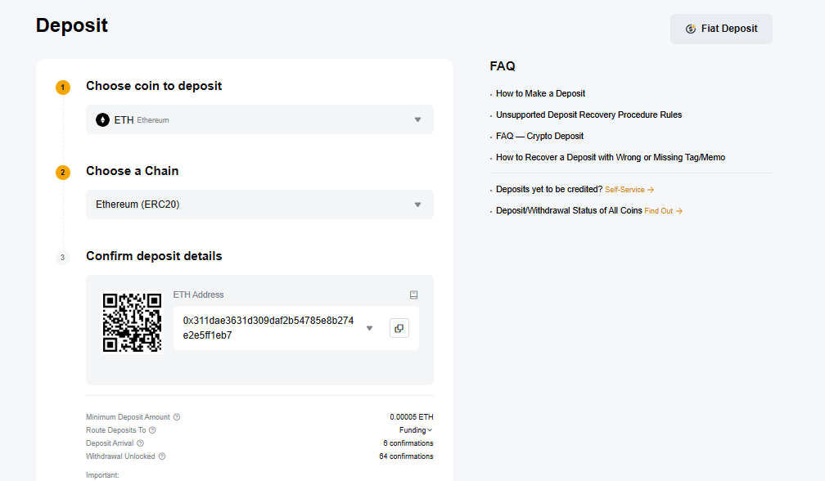Click help icon beside Withdrawal Unlocked
The image size is (825, 481).
click(162, 456)
